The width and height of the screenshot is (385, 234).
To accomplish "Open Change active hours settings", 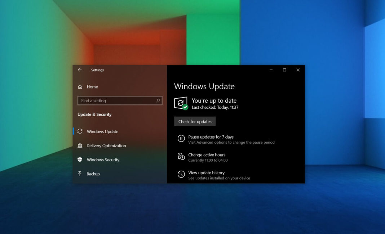I will (x=207, y=155).
